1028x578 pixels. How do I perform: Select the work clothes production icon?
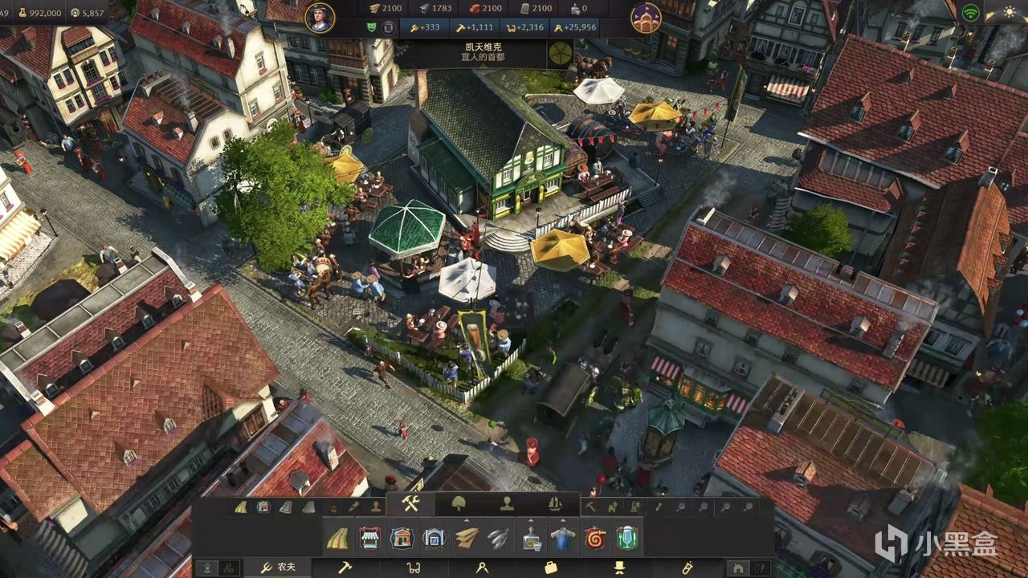point(563,538)
